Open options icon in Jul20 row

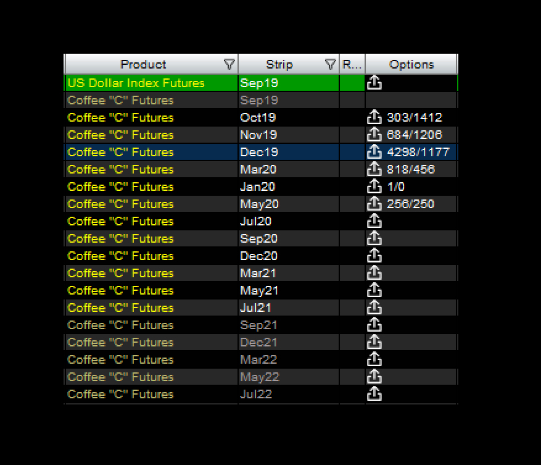[374, 220]
